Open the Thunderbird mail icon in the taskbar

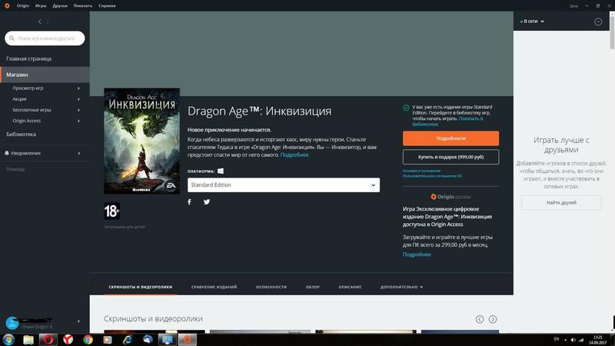pos(148,340)
